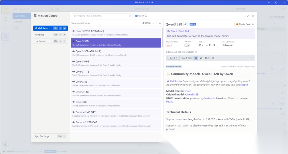Image resolution: width=288 pixels, height=154 pixels.
Task: Open the LM Studio link in readme
Action: 176,81
